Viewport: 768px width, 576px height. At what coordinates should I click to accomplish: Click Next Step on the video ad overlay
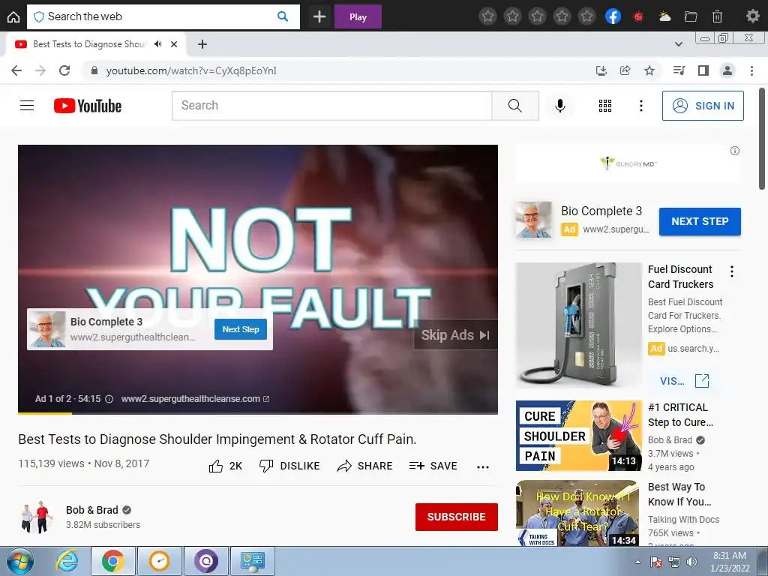241,329
